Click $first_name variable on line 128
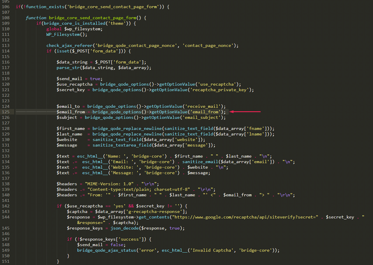Image resolution: width=373 pixels, height=265 pixels. [x=71, y=129]
